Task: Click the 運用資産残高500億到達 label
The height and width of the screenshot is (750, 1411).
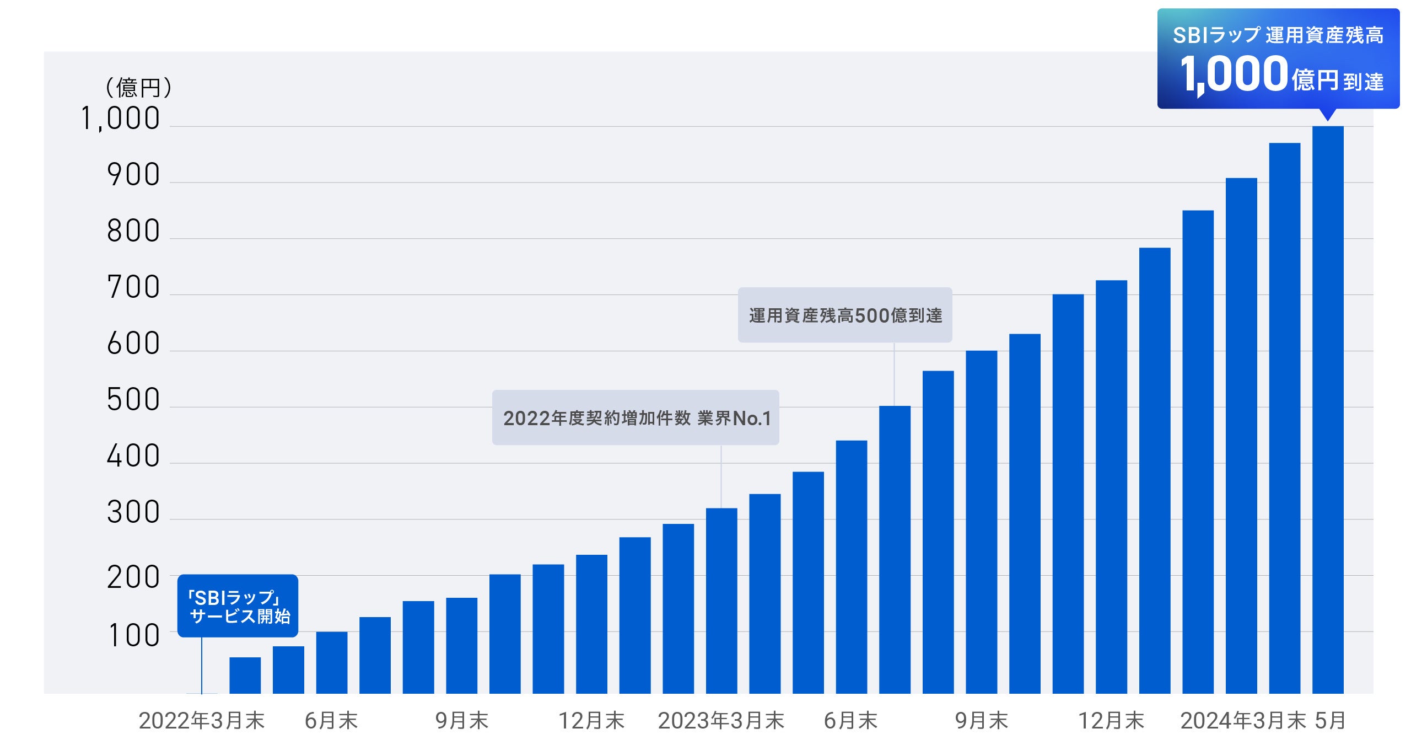Action: (845, 315)
